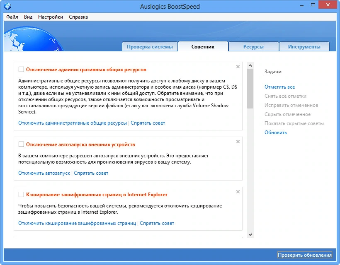The width and height of the screenshot is (340, 265).
Task: Maximize the BoostSpeed window
Action: [x=313, y=5]
